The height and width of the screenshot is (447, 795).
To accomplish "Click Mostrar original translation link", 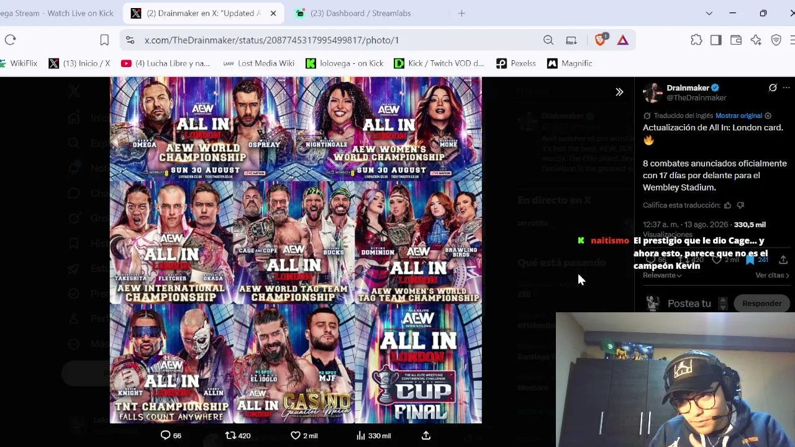I will point(738,115).
